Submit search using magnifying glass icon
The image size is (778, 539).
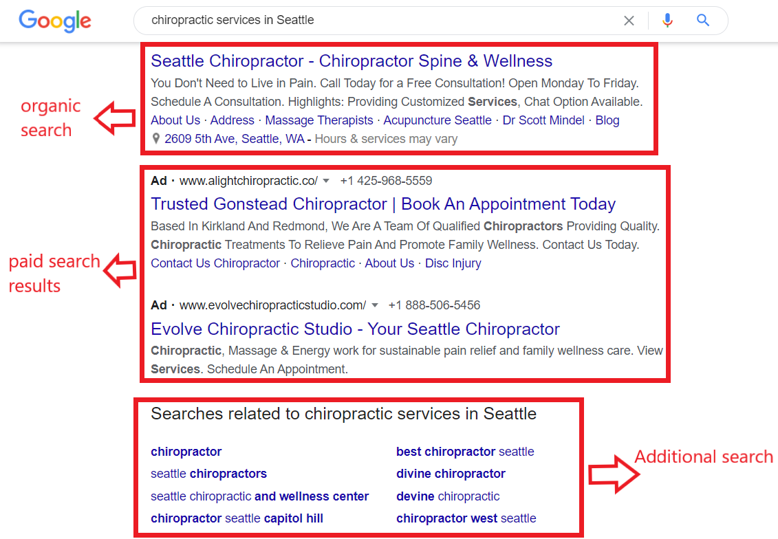702,21
